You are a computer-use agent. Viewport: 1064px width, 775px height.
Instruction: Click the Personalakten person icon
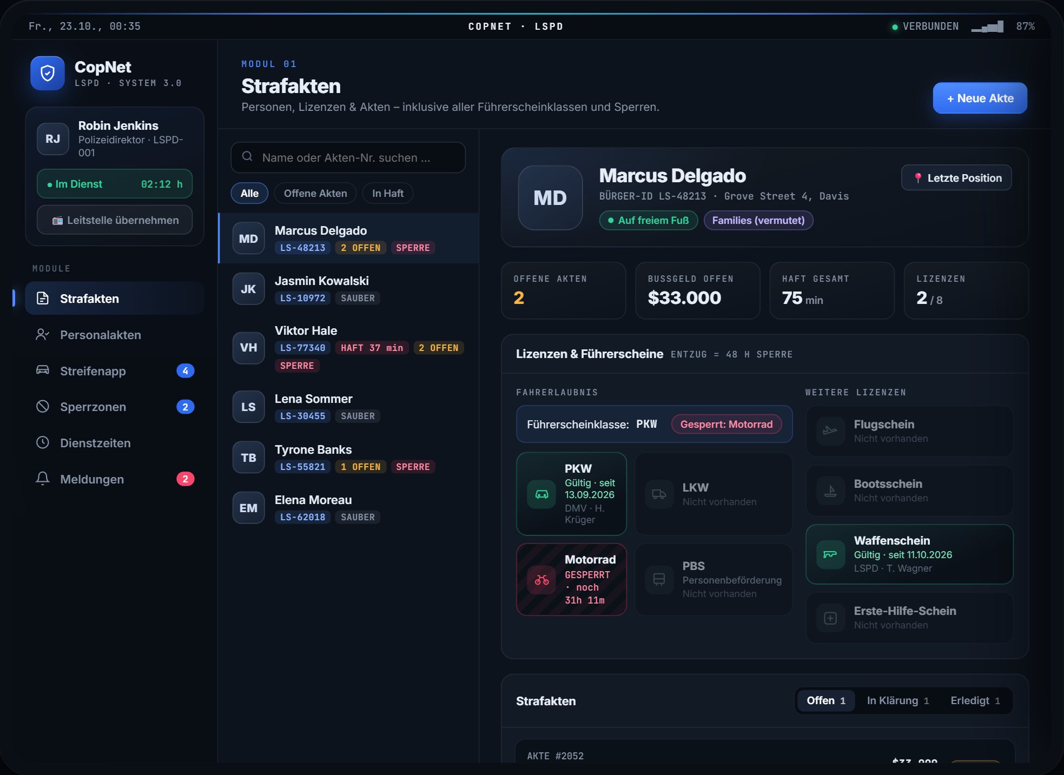click(43, 334)
